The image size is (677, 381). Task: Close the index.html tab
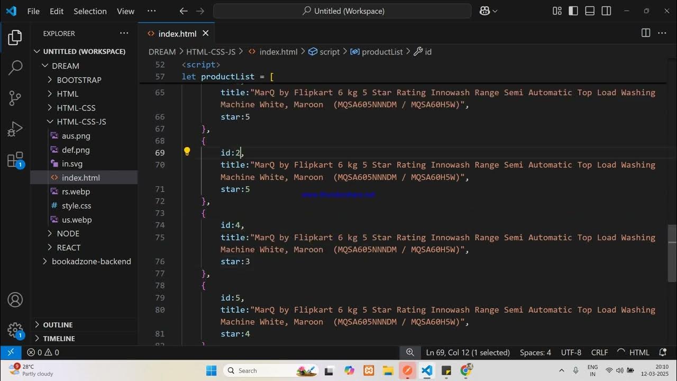[206, 33]
